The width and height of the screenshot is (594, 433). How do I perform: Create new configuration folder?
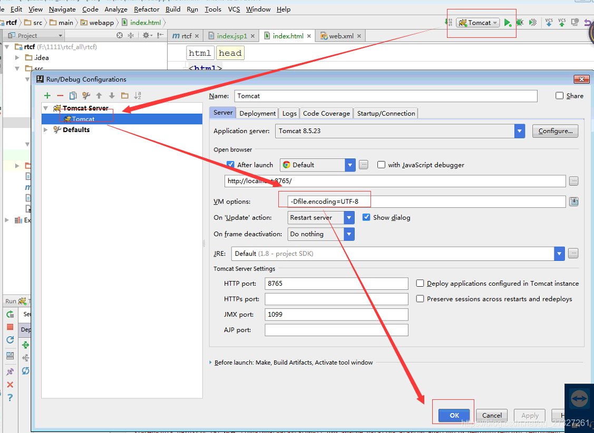[x=124, y=96]
